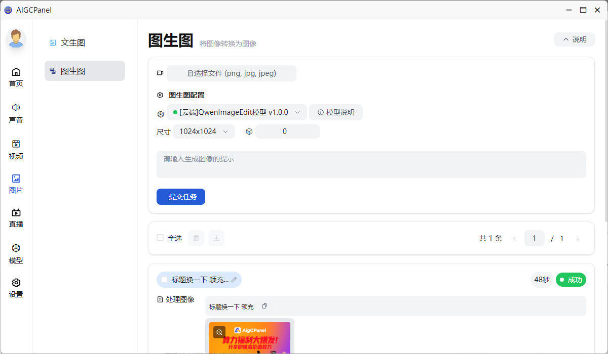
Task: Enable the 全选 select-all checkbox
Action: click(160, 238)
